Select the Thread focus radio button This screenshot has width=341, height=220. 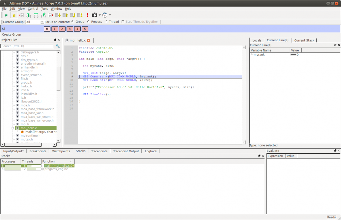pos(106,22)
